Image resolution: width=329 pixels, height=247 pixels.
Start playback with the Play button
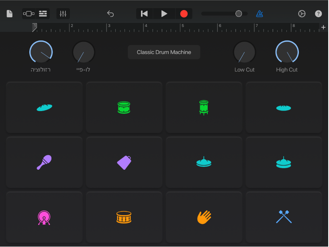[164, 14]
